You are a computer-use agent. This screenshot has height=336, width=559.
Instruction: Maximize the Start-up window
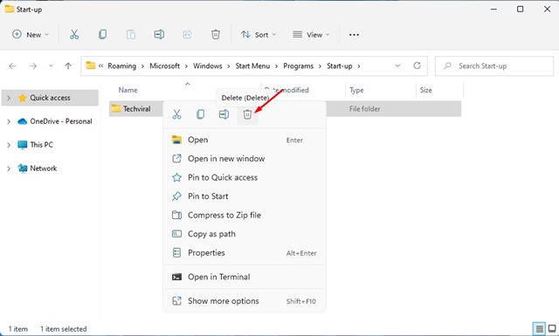pos(521,9)
